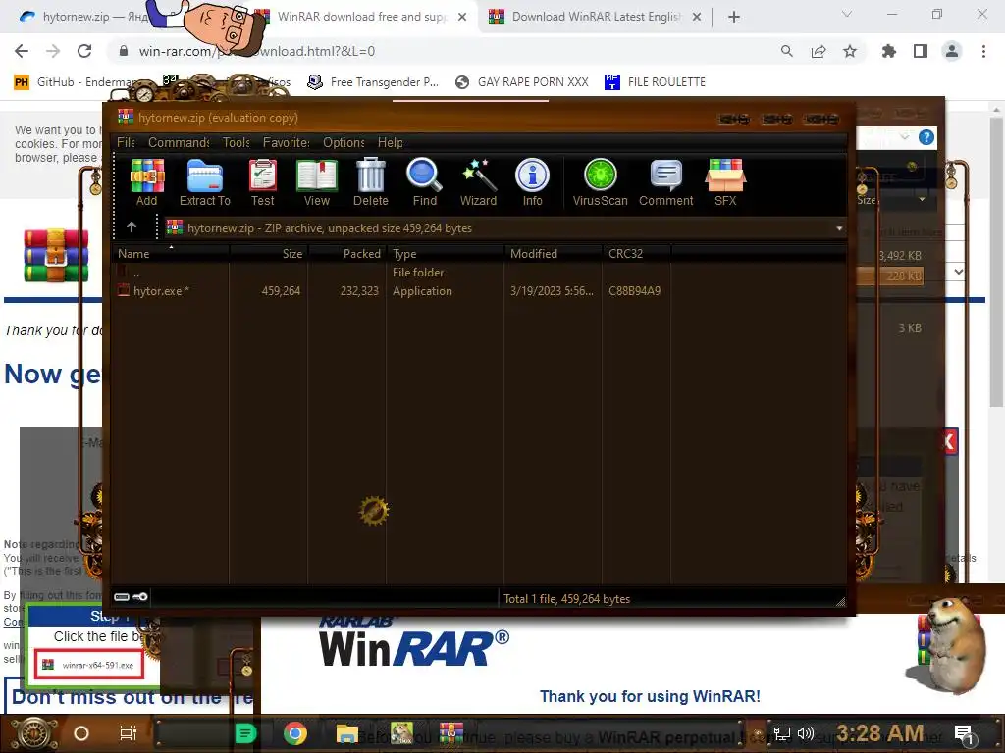This screenshot has height=753, width=1005.
Task: Click the Add toolbar icon in WinRAR
Action: click(147, 182)
